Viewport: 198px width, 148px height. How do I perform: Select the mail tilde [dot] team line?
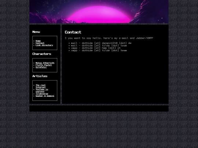[99, 46]
